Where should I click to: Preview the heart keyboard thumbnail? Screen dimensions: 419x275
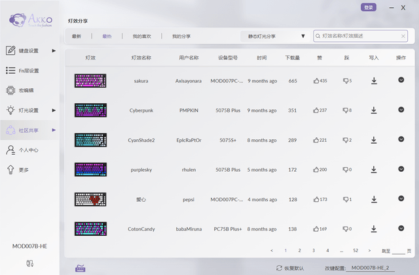coord(90,199)
